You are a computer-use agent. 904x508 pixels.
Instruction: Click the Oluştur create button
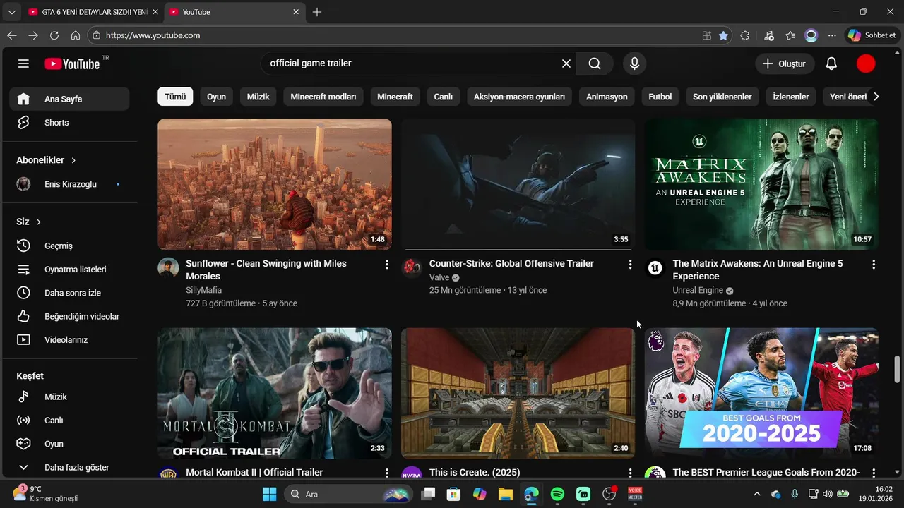pos(785,64)
